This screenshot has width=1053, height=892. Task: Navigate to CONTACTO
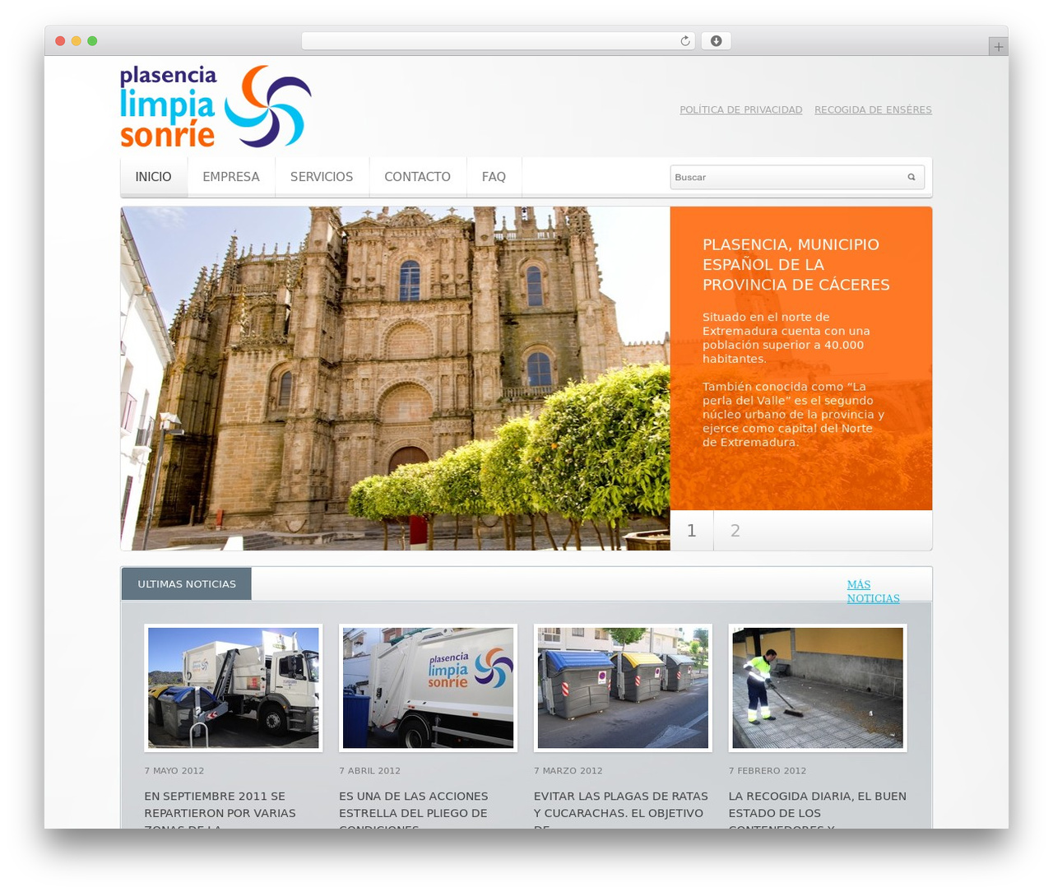tap(418, 177)
